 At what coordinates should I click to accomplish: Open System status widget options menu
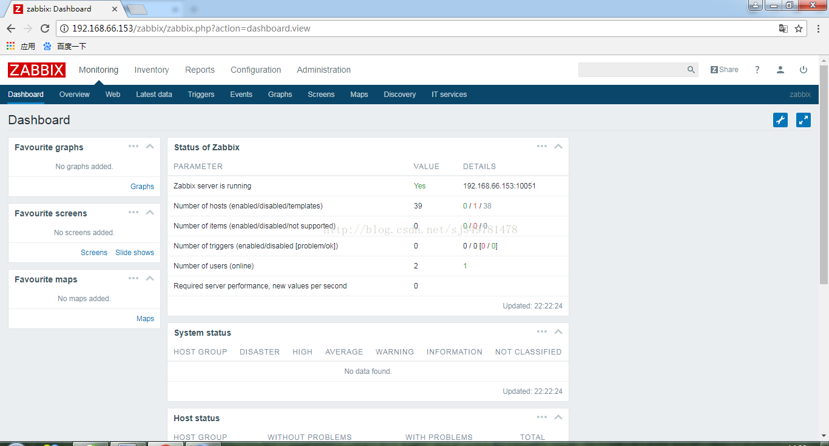point(542,331)
